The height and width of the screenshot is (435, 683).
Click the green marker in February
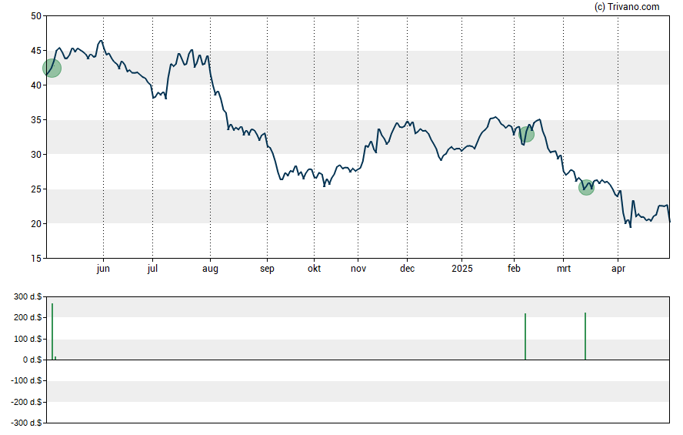526,135
